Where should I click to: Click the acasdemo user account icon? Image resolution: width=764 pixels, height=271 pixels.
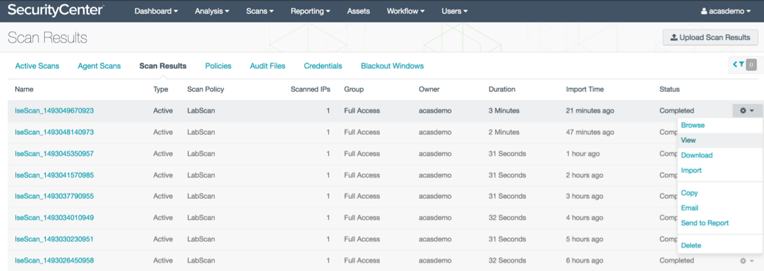click(x=703, y=11)
